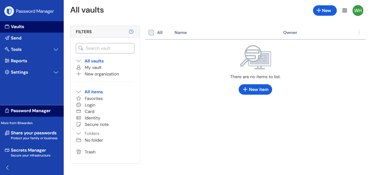
Task: Click the blue New item button
Action: point(255,89)
